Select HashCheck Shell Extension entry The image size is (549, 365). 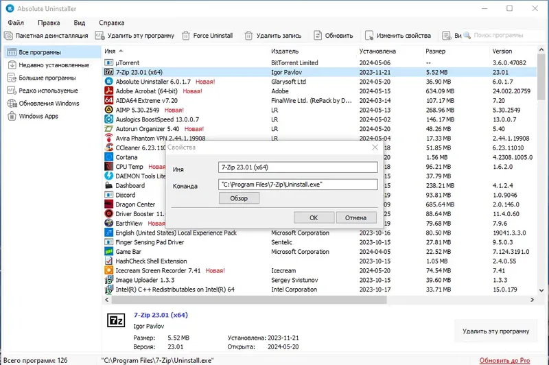click(151, 261)
